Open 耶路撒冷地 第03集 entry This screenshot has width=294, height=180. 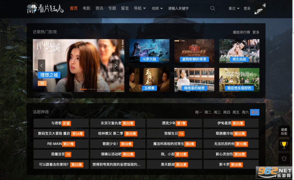point(231,134)
